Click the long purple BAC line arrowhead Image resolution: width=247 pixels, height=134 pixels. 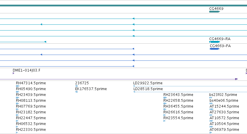point(236,79)
